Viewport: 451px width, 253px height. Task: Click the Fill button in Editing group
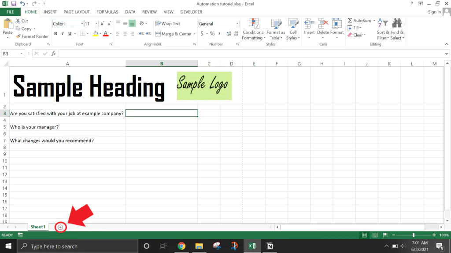tap(355, 28)
